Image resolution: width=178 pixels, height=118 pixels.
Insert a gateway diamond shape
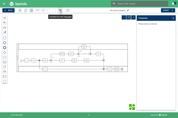click(x=4, y=52)
